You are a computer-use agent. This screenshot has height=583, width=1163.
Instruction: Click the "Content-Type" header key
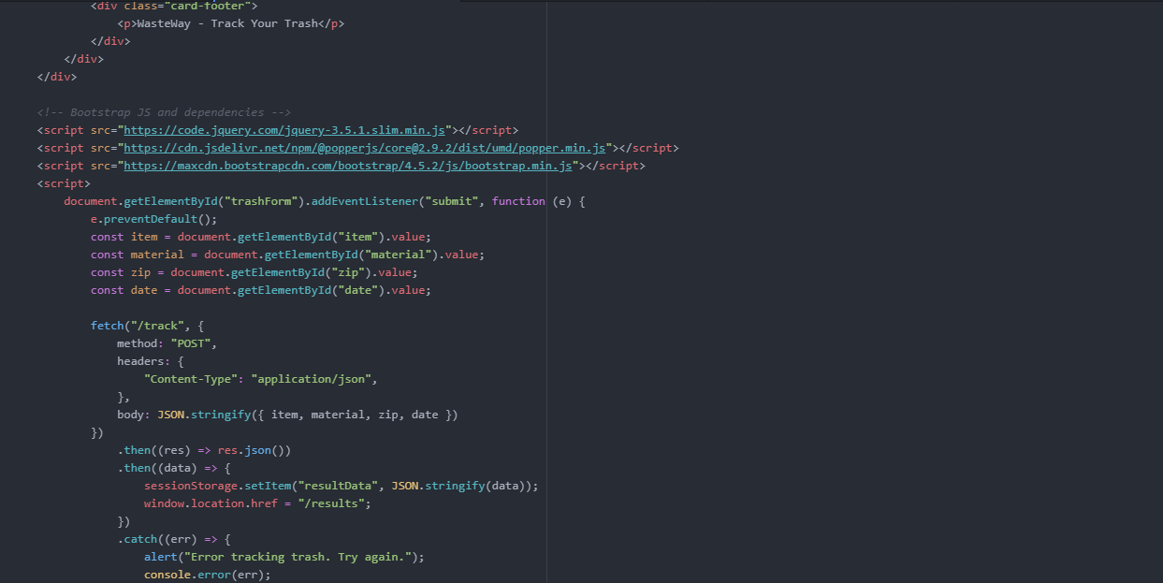point(191,379)
